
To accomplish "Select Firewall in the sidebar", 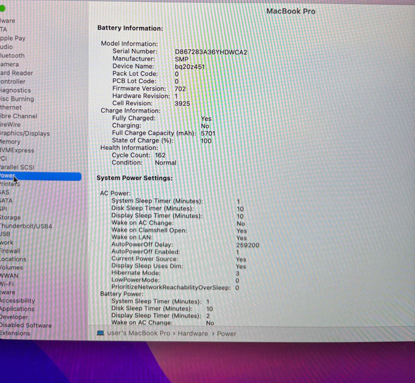I will [x=10, y=251].
